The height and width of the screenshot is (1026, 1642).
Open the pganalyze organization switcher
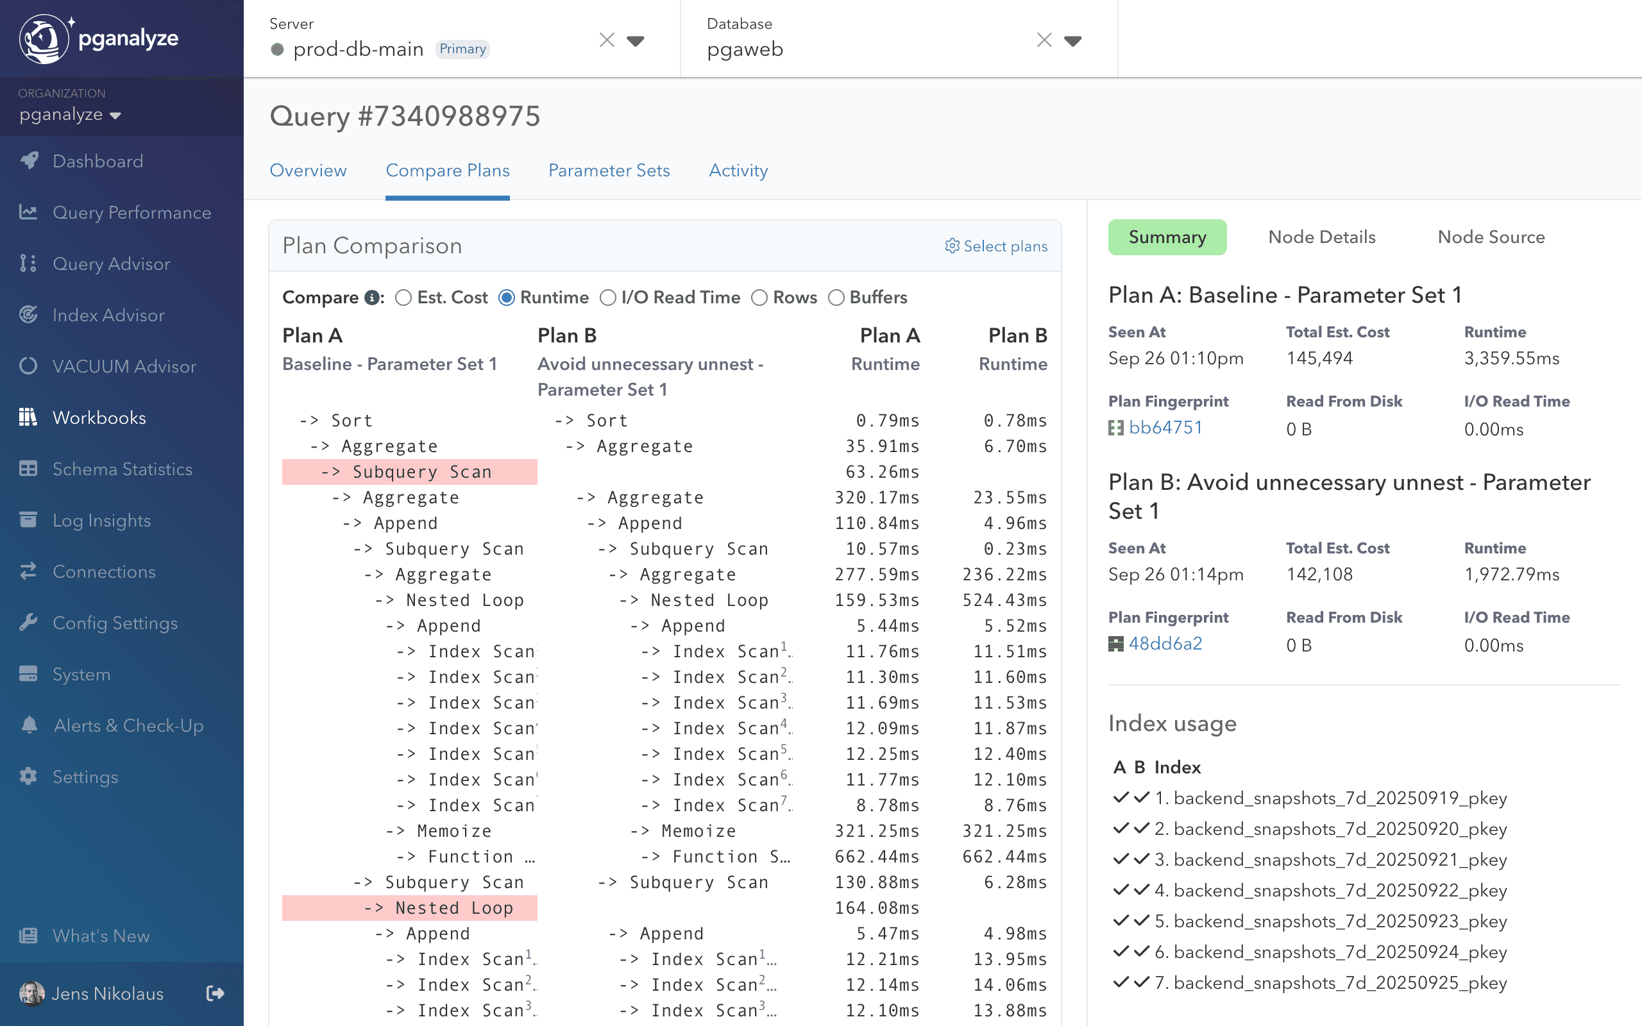pos(70,115)
